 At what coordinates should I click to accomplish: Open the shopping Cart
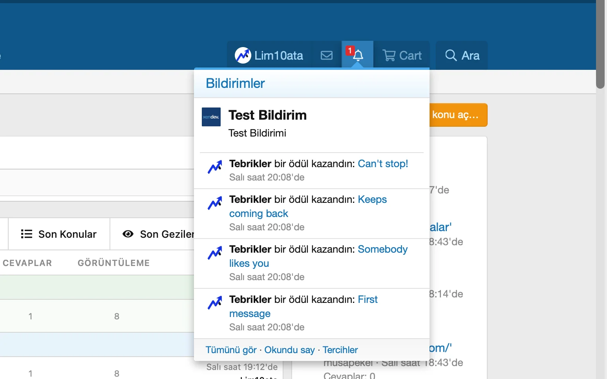point(402,55)
